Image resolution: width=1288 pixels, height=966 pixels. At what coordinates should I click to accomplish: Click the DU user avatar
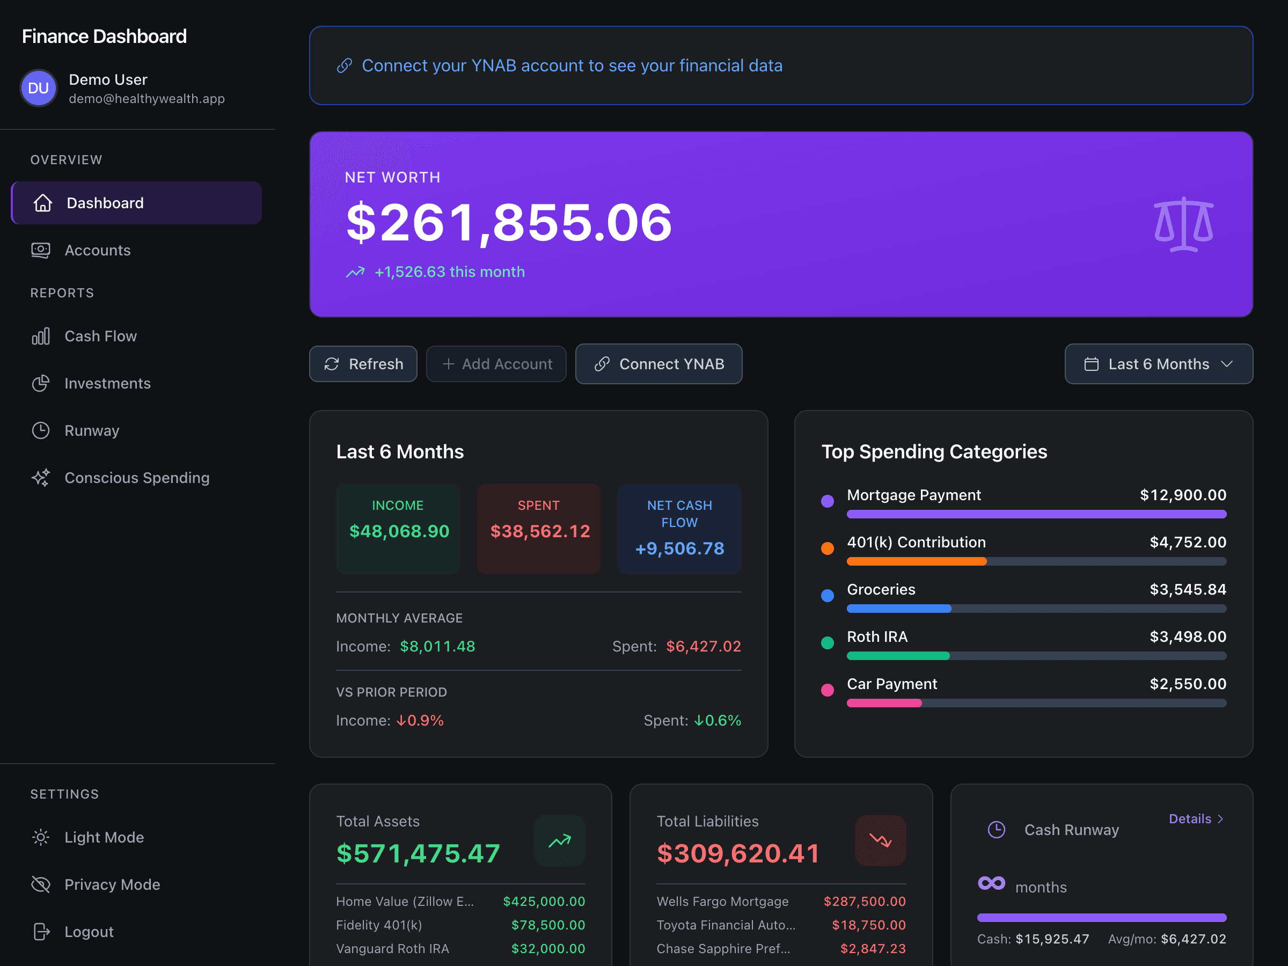pos(39,88)
